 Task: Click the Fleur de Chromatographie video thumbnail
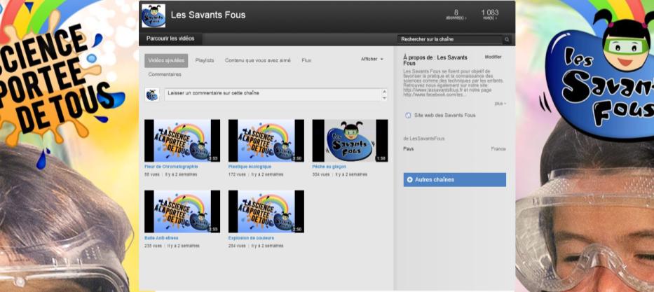tap(182, 141)
